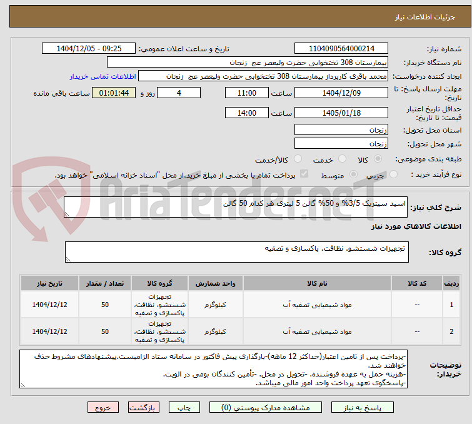This screenshot has width=472, height=424.
Task: Click the خروج exit button
Action: click(x=103, y=408)
